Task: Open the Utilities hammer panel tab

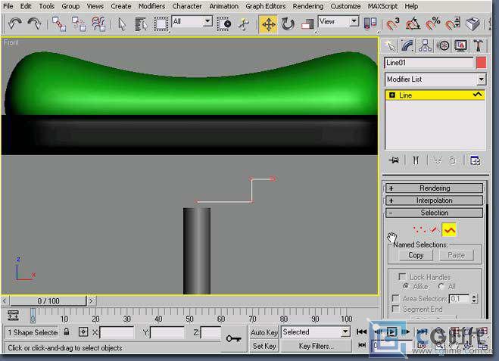Action: [x=479, y=46]
